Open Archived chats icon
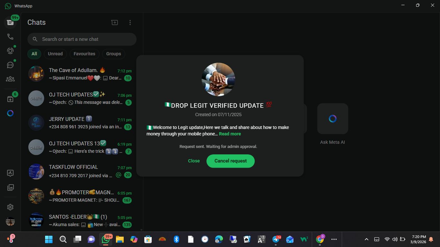The image size is (440, 247). coord(10,99)
